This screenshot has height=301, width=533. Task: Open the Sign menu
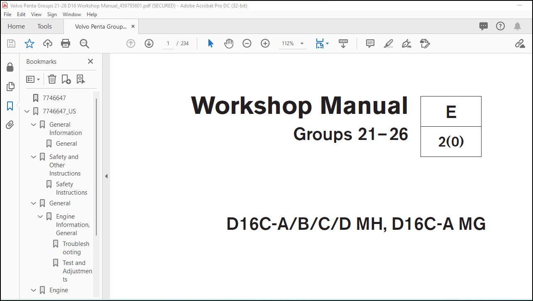point(52,14)
